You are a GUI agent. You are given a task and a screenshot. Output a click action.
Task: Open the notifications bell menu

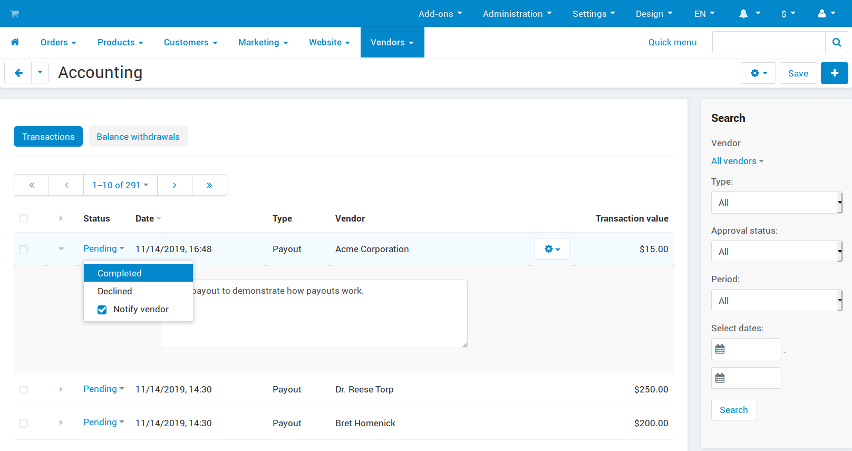pos(749,14)
